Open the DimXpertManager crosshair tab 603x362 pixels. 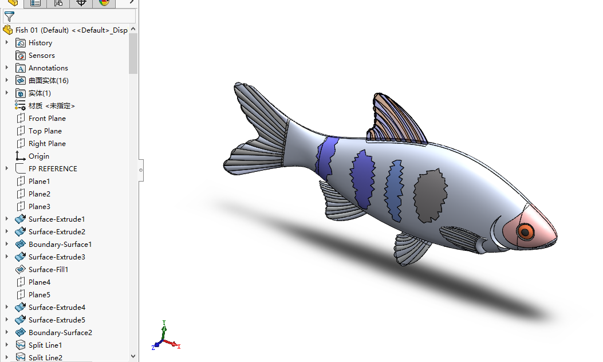tap(81, 3)
